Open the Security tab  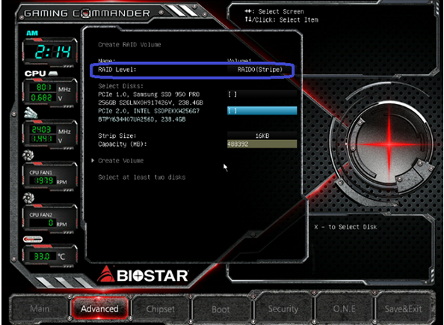(x=283, y=309)
